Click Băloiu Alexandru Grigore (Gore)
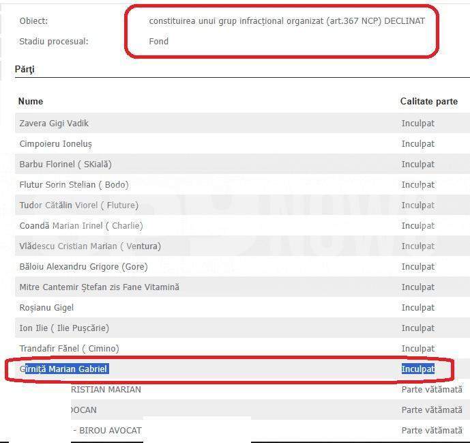This screenshot has width=470, height=443. tap(83, 267)
